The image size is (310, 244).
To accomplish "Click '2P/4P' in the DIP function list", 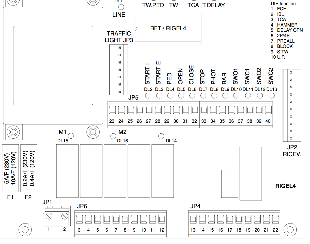I will (283, 36).
